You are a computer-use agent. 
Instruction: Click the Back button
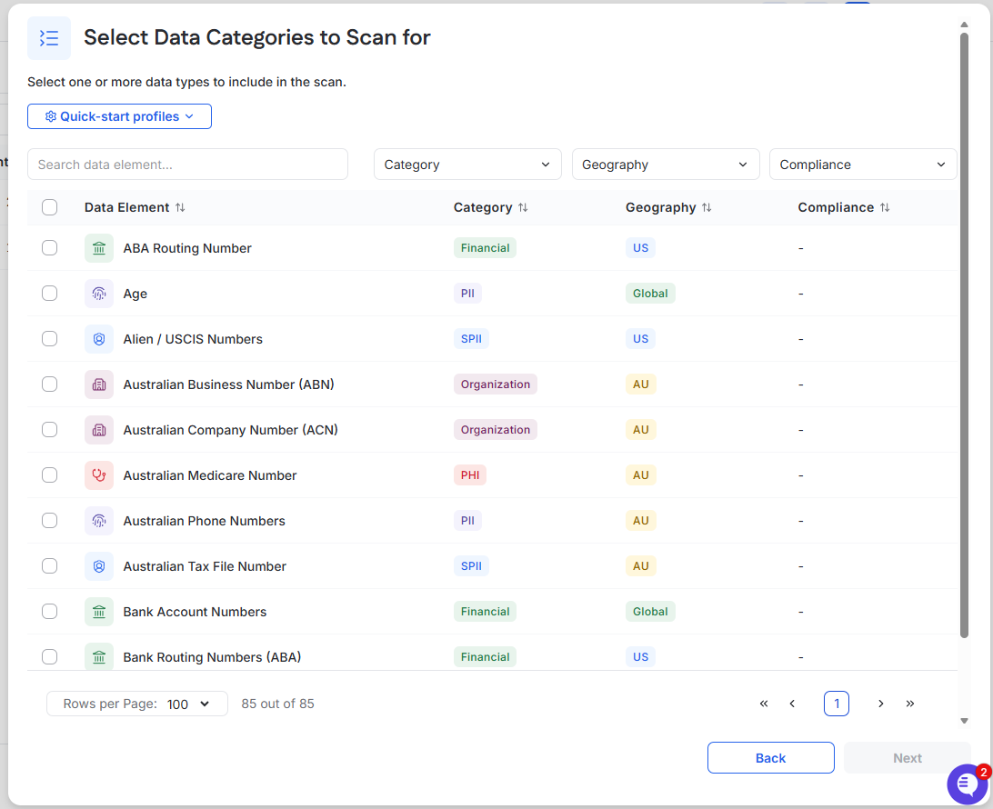pos(771,758)
